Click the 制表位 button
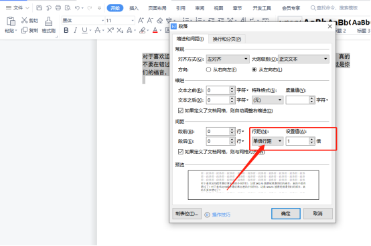Viewport: 371px width, 246px height. (x=187, y=214)
